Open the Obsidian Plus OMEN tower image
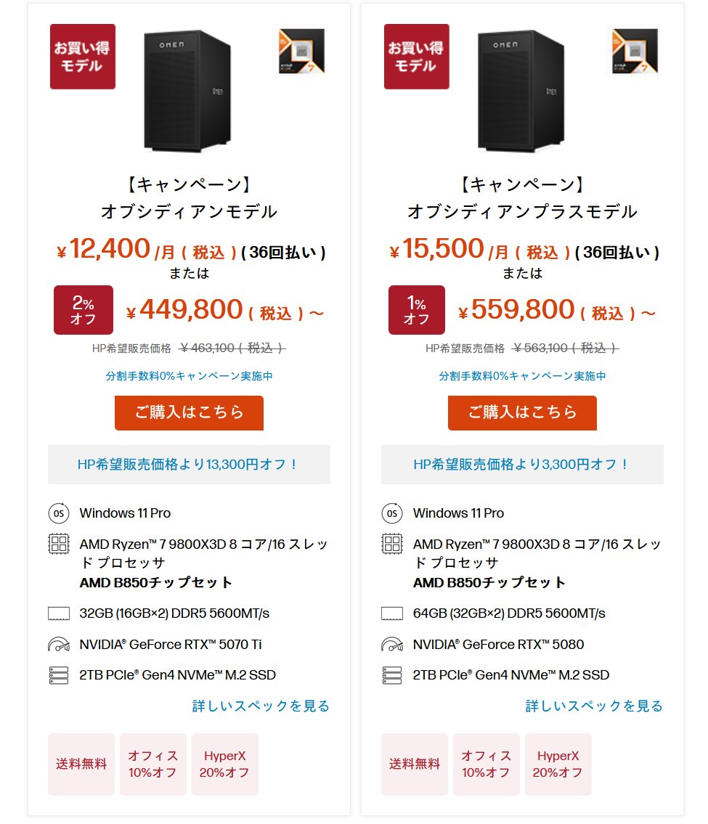The height and width of the screenshot is (824, 708). tap(521, 91)
